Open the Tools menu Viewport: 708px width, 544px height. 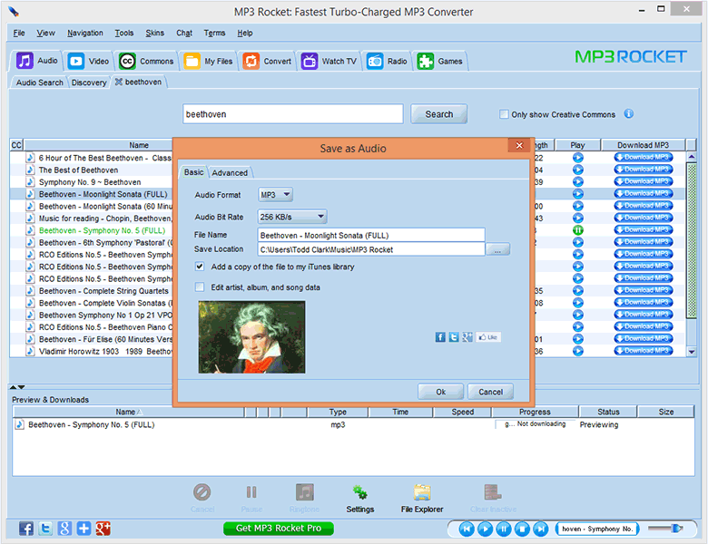124,33
